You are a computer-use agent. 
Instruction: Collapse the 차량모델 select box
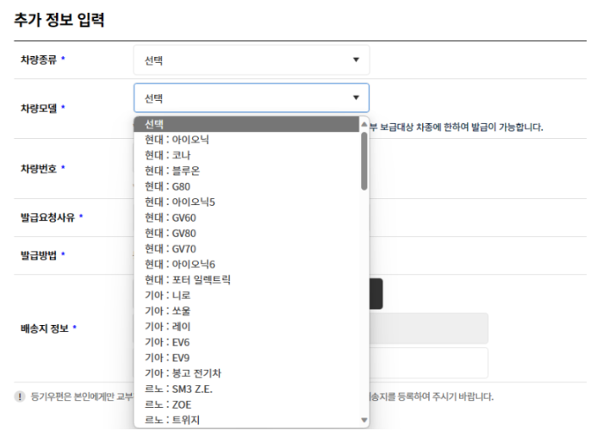coord(252,97)
